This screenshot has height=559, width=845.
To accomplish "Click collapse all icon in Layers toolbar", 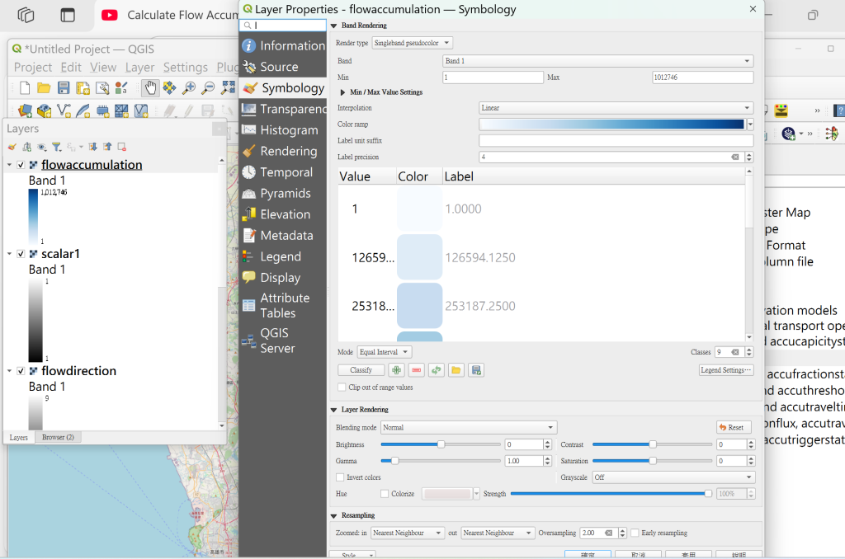I will [107, 147].
